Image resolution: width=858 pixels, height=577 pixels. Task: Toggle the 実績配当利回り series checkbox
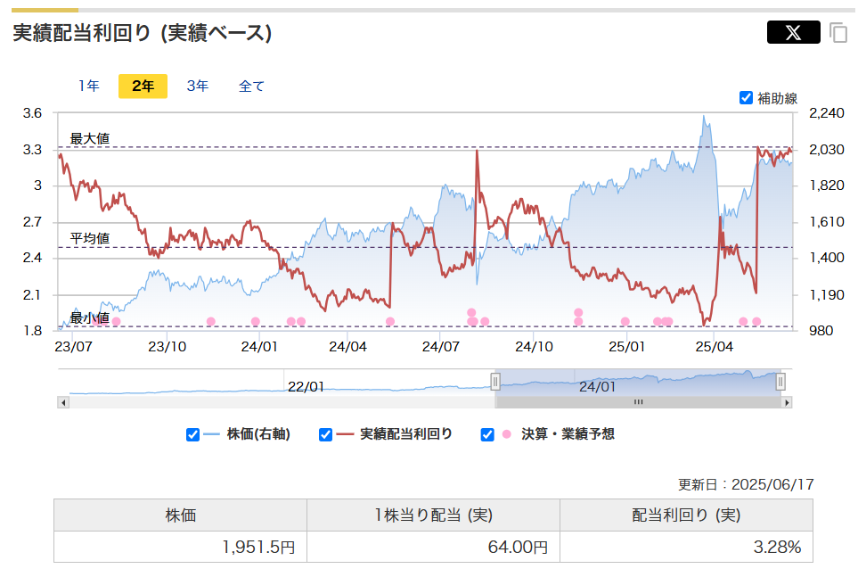326,434
